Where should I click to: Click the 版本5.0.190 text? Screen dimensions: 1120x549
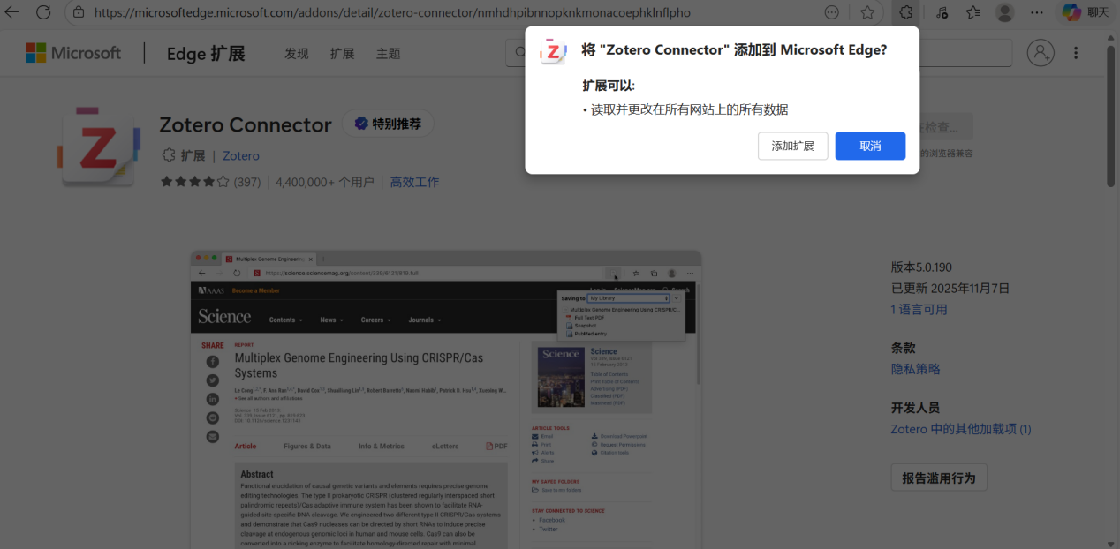pos(921,267)
